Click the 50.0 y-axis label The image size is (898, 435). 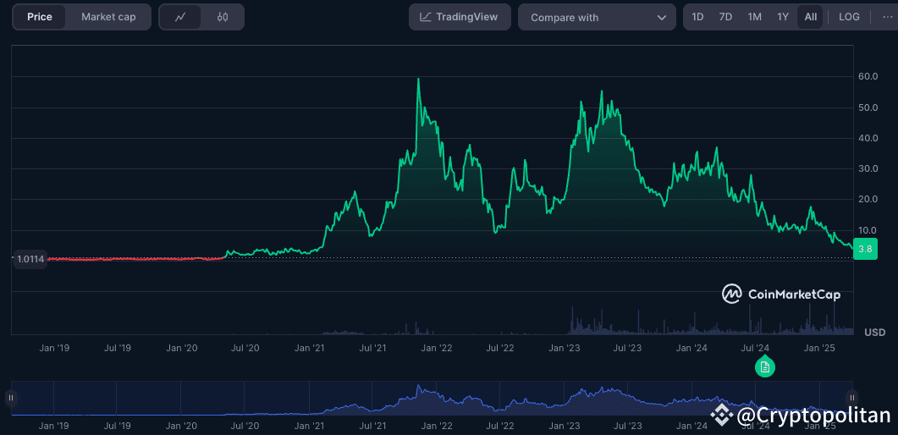tap(868, 107)
